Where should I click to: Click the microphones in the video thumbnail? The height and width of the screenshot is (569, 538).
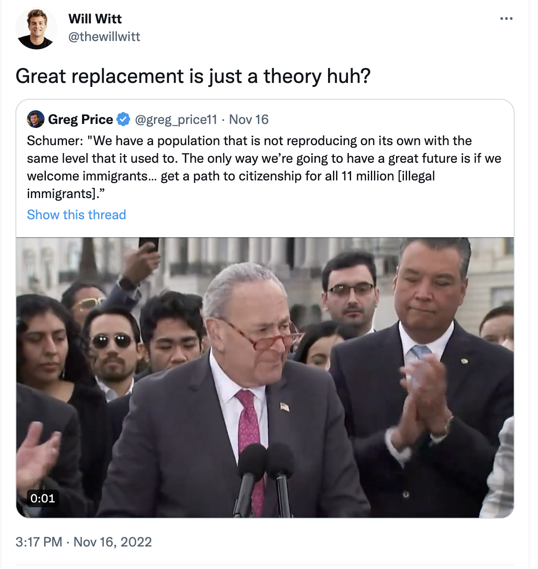click(x=265, y=479)
